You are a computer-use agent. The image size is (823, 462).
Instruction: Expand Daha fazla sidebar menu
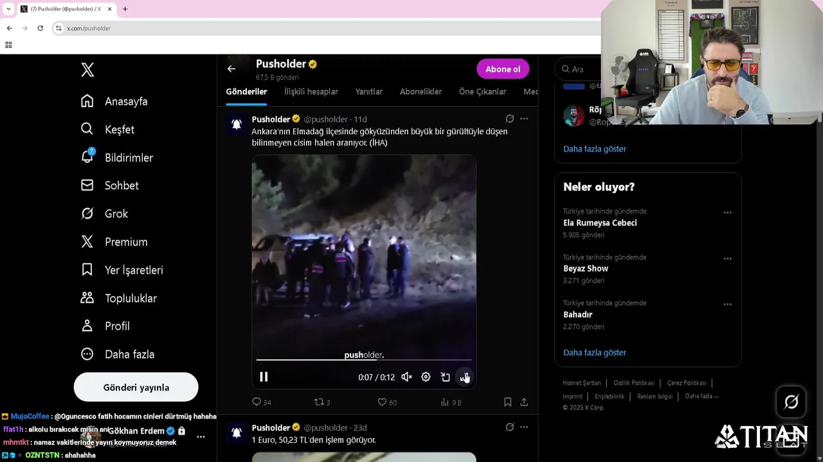tap(118, 354)
